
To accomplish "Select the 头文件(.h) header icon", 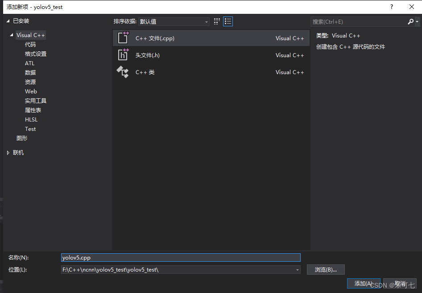I will pos(123,55).
